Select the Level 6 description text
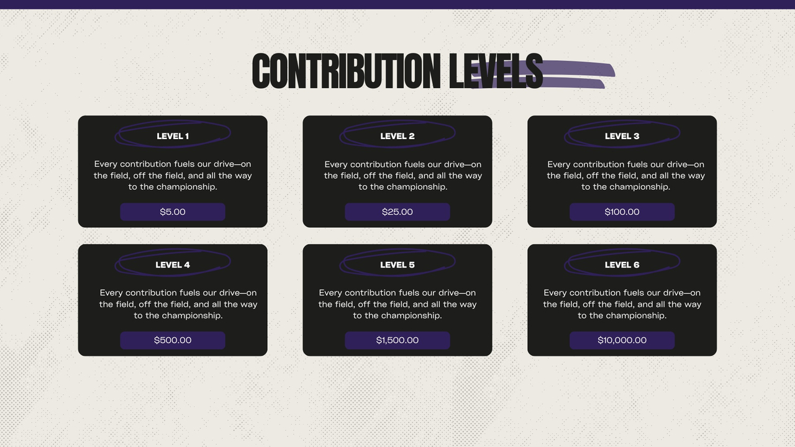Image resolution: width=795 pixels, height=447 pixels. click(622, 304)
